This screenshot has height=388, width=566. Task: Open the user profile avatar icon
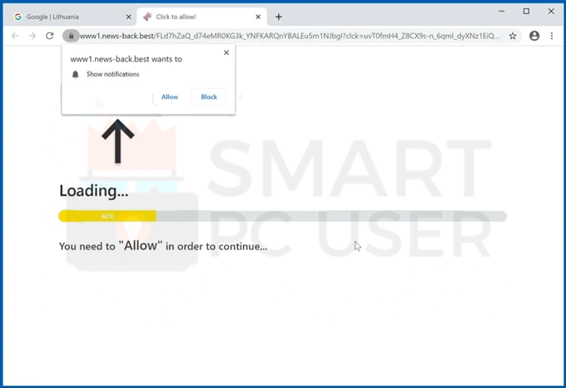534,36
